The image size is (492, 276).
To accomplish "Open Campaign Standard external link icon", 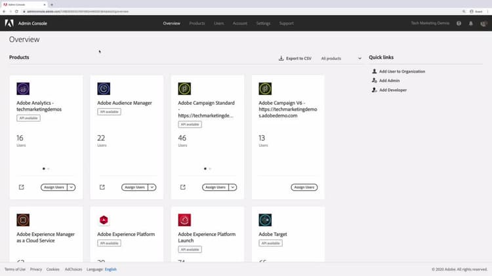I will pos(182,187).
